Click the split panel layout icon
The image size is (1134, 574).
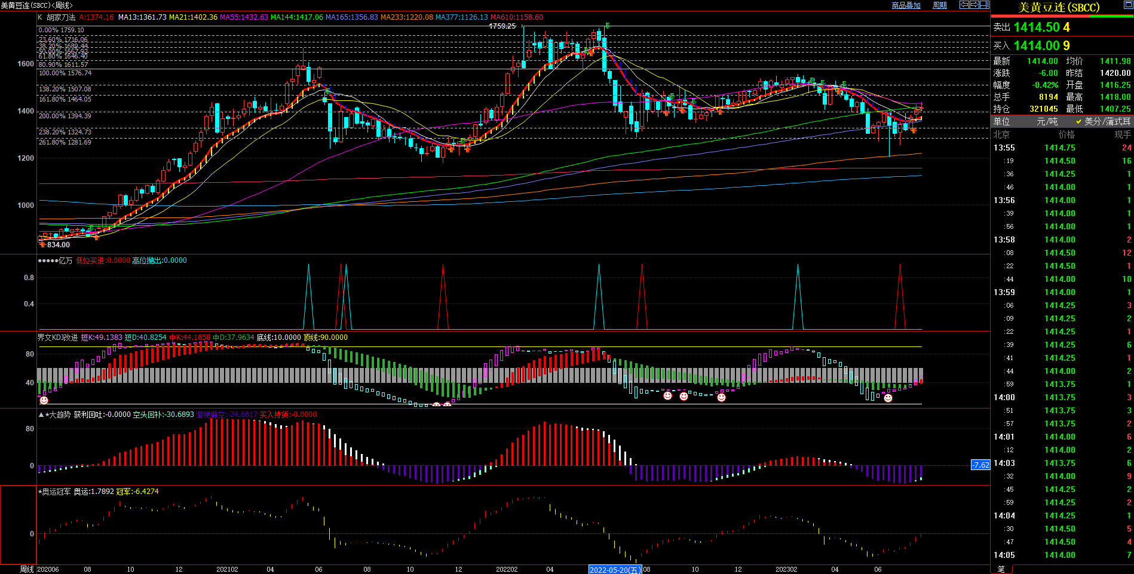(984, 5)
